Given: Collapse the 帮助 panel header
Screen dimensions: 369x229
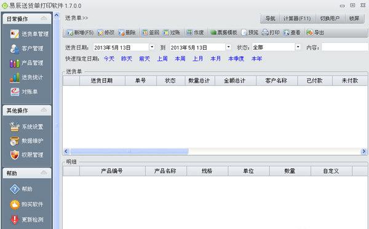Looking at the screenshot, I should [44, 173].
